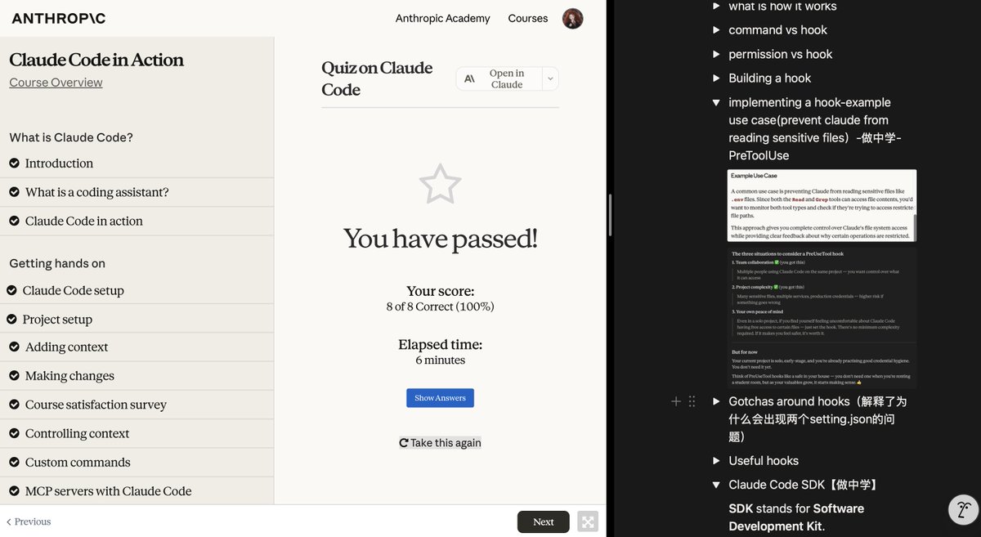
Task: Open Courses in top navigation
Action: [x=528, y=18]
